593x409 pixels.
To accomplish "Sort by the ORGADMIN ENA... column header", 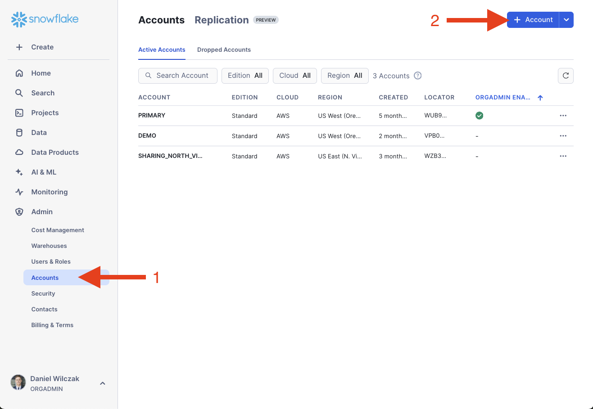I will pyautogui.click(x=503, y=98).
